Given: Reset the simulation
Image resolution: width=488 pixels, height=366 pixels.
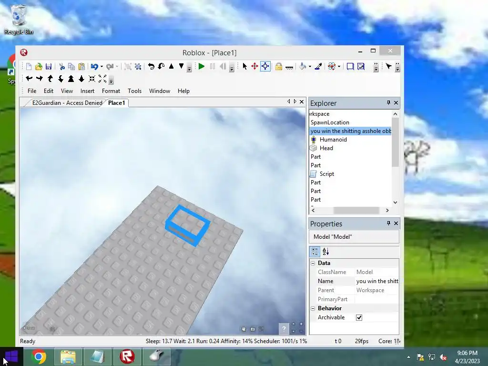Looking at the screenshot, I should point(223,66).
